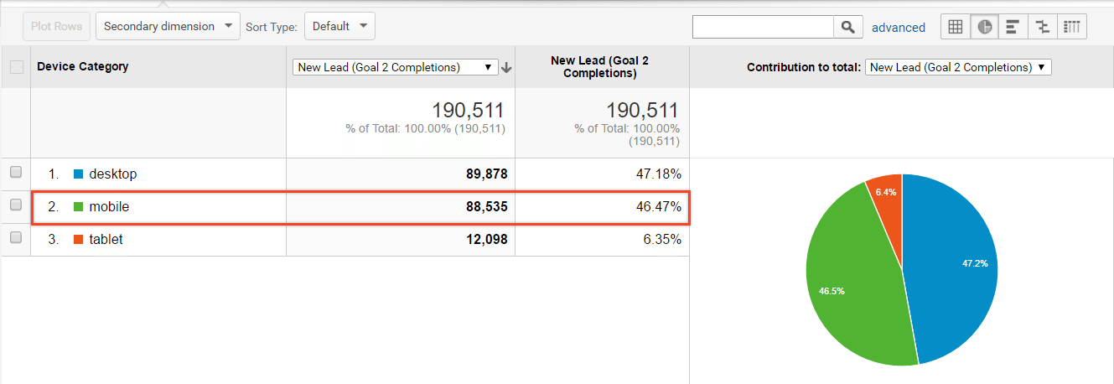Viewport: 1114px width, 384px height.
Task: Select the Comparison view icon
Action: tap(1043, 27)
